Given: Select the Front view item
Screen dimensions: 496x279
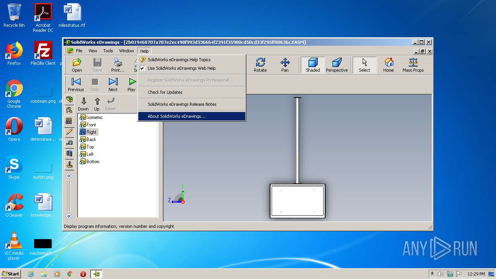Looking at the screenshot, I should [88, 125].
